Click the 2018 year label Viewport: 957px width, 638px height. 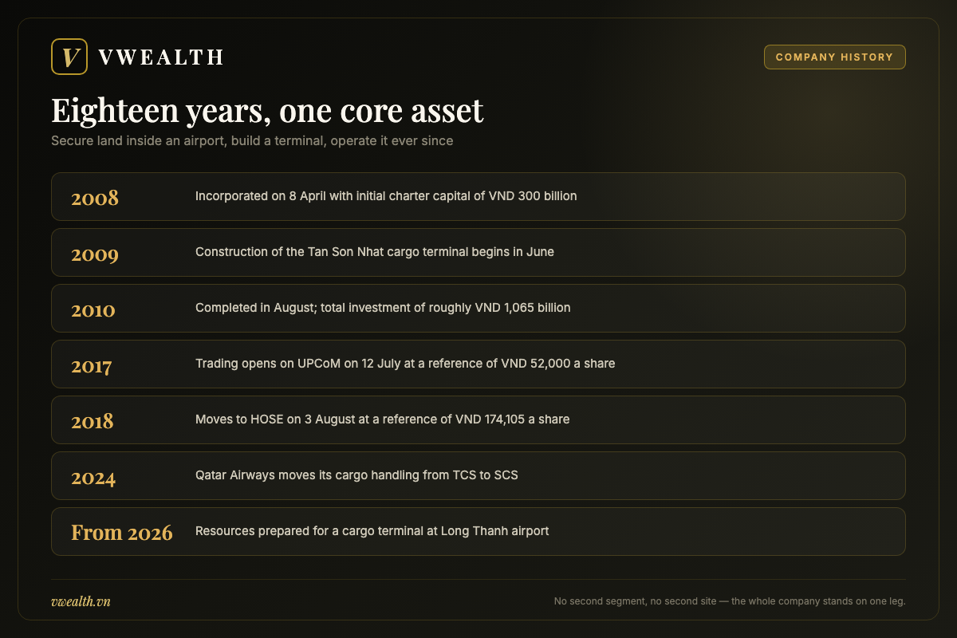(x=93, y=421)
